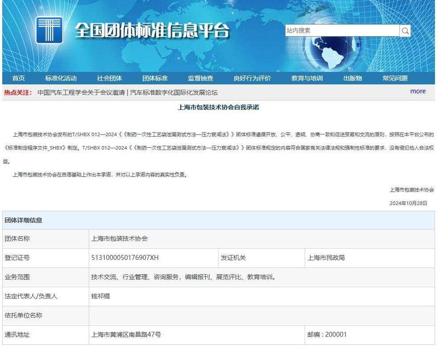Select registration number 5131000050176907XH
The width and height of the screenshot is (439, 347).
tap(125, 258)
